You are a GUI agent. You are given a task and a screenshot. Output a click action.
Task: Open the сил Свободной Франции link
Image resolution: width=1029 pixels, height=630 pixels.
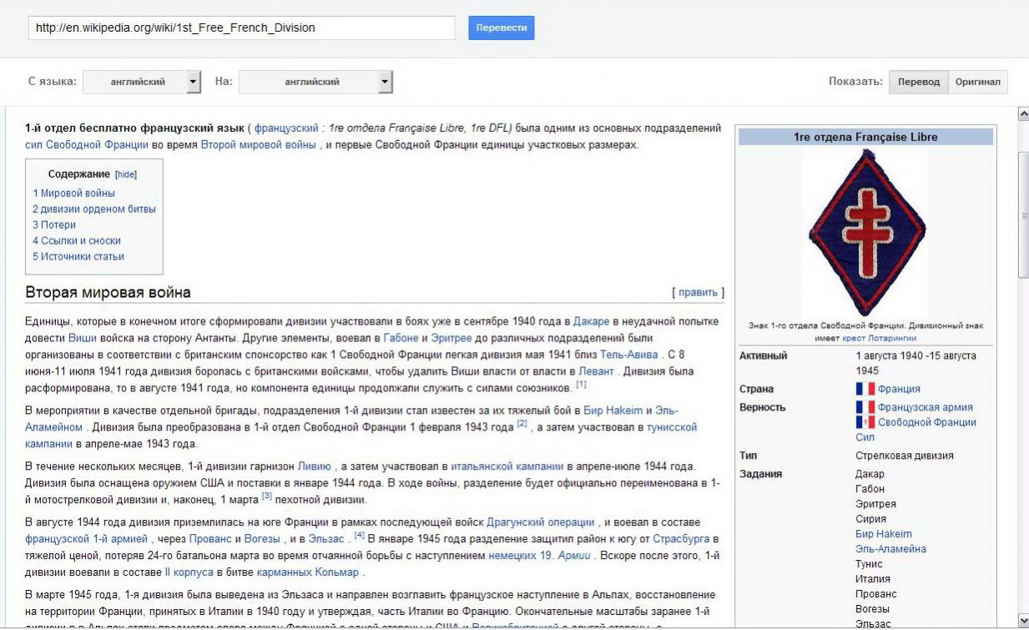click(86, 144)
